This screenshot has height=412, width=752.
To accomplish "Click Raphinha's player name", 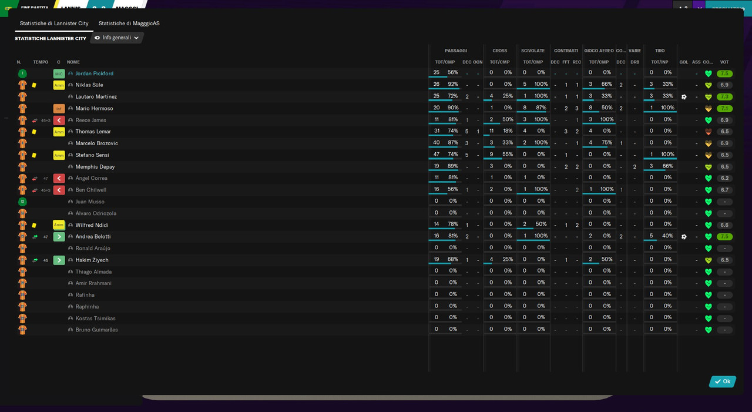I will [x=87, y=307].
